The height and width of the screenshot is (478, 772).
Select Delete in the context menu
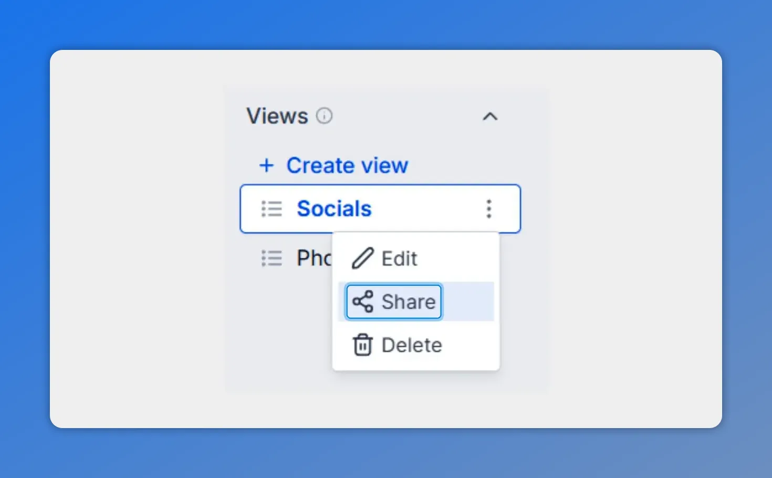click(x=412, y=345)
